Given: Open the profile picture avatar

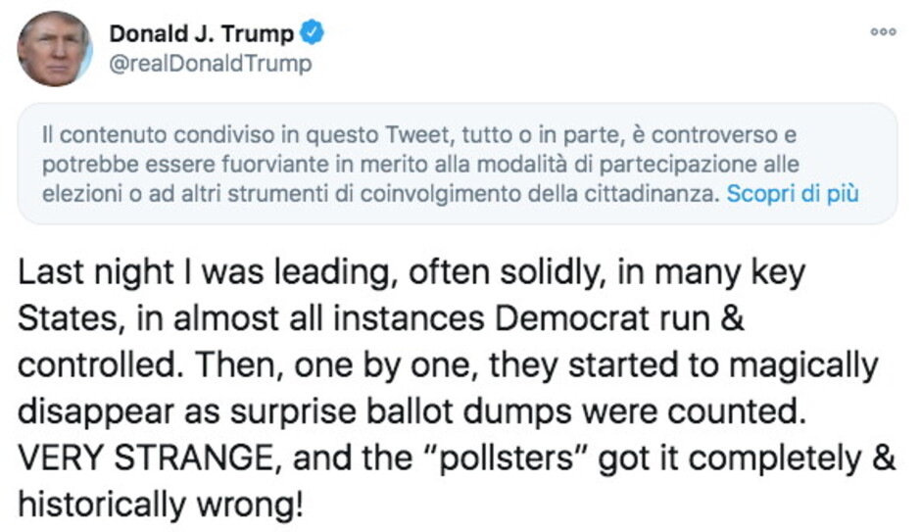Looking at the screenshot, I should pyautogui.click(x=55, y=49).
